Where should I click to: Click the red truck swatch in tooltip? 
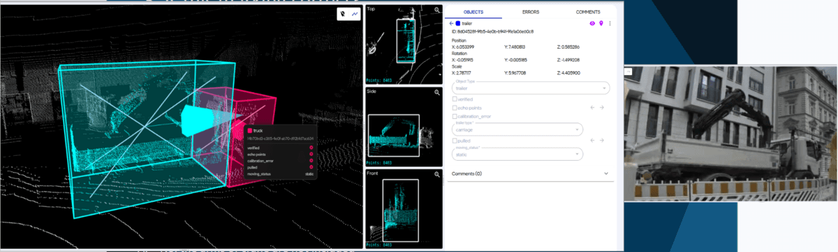tap(249, 130)
